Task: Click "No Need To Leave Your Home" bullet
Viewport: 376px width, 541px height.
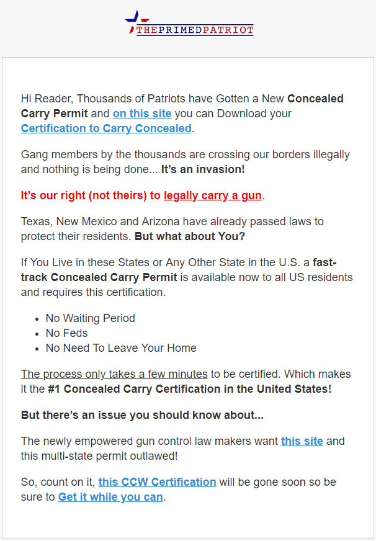Action: [x=121, y=348]
